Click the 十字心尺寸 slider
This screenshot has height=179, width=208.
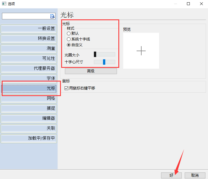[104, 62]
